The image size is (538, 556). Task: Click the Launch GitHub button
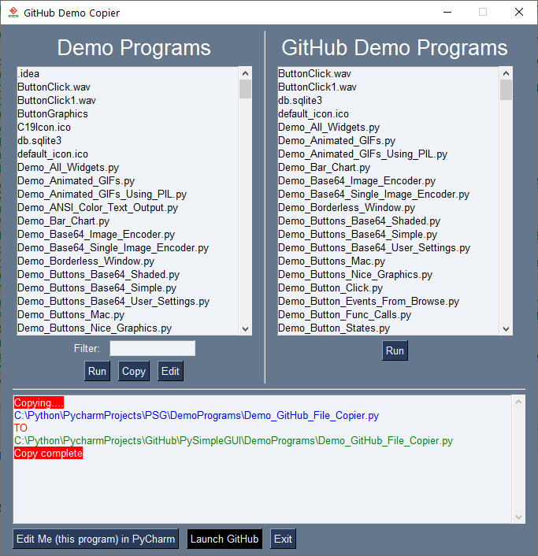pyautogui.click(x=224, y=539)
